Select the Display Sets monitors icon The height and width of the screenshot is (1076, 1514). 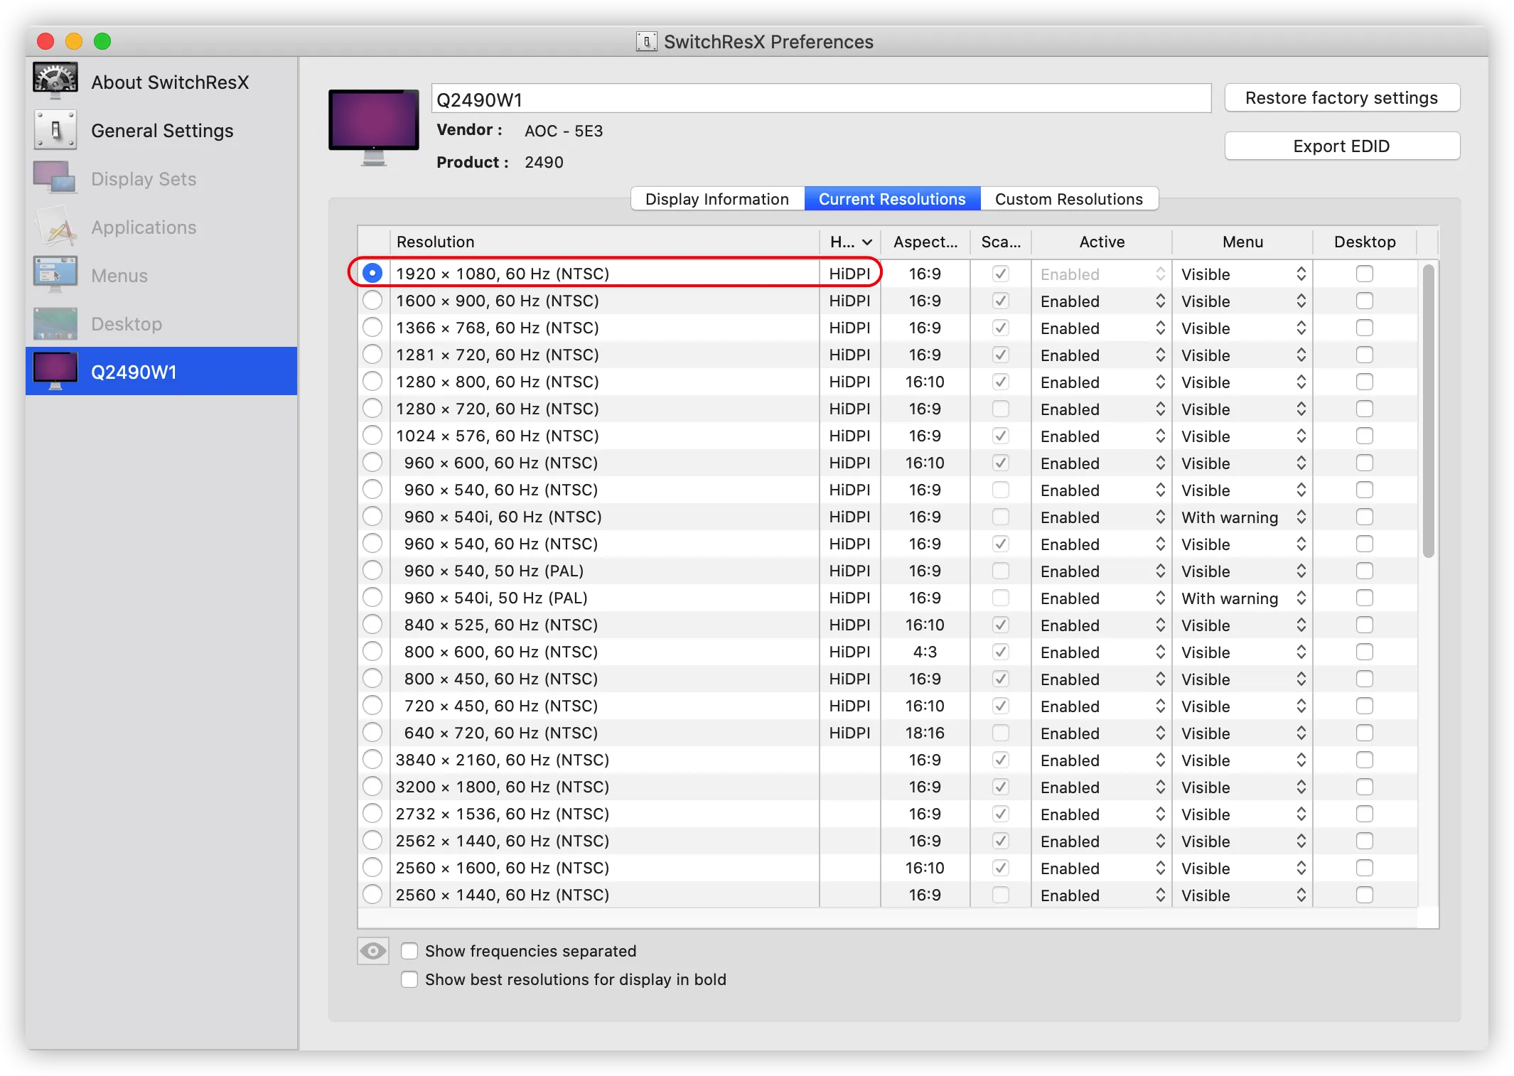pyautogui.click(x=55, y=178)
